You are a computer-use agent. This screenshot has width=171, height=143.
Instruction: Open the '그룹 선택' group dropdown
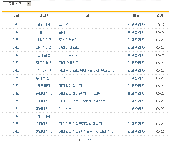[17, 4]
